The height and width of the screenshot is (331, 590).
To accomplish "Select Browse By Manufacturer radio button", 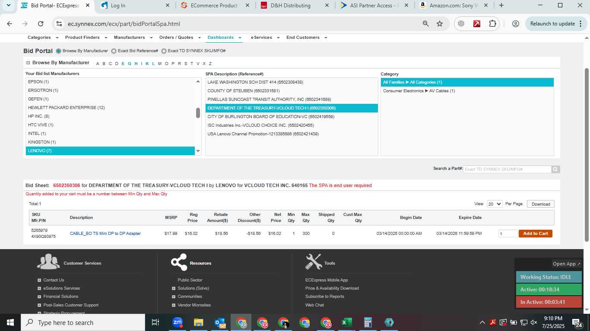I will 59,51.
